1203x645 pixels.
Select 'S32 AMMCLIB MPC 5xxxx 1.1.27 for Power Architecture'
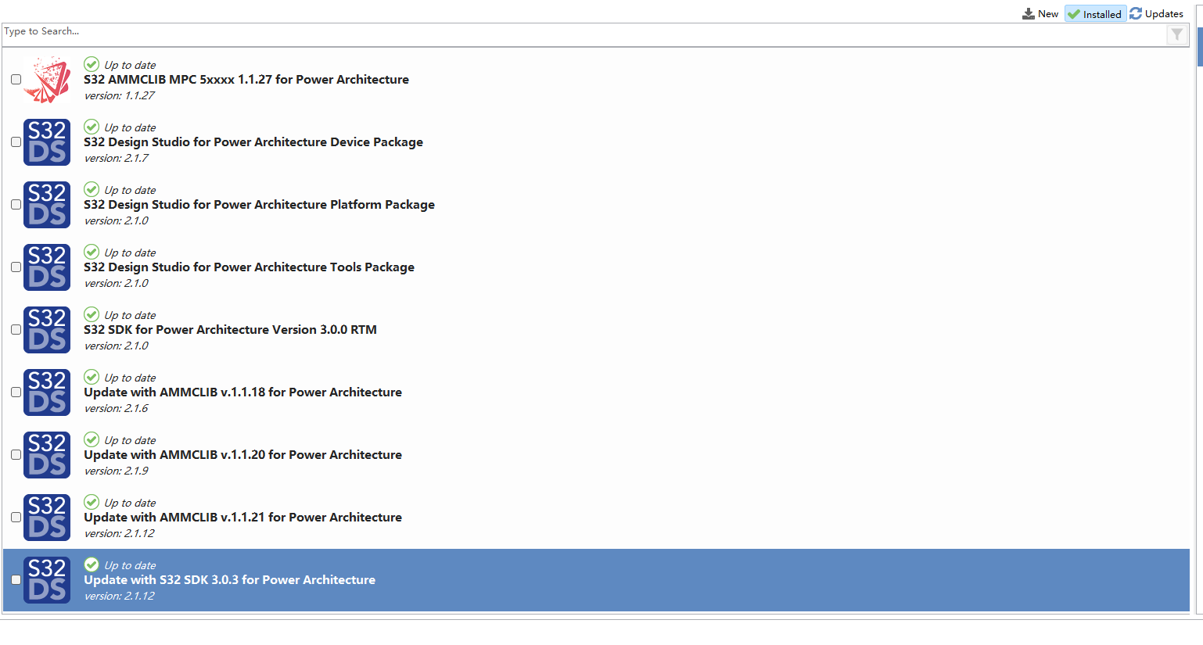coord(246,80)
